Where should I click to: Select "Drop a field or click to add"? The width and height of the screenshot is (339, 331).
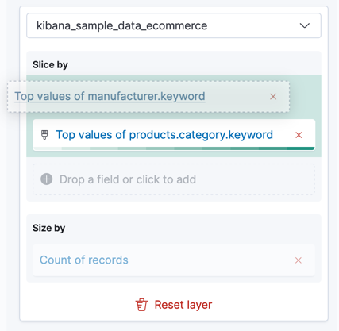pyautogui.click(x=174, y=179)
